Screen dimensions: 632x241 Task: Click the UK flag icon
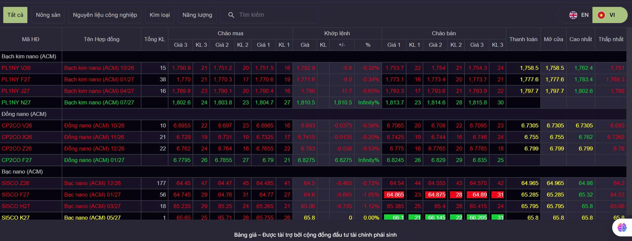573,15
